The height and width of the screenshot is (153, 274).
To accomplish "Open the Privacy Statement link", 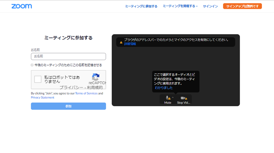I will point(42,97).
